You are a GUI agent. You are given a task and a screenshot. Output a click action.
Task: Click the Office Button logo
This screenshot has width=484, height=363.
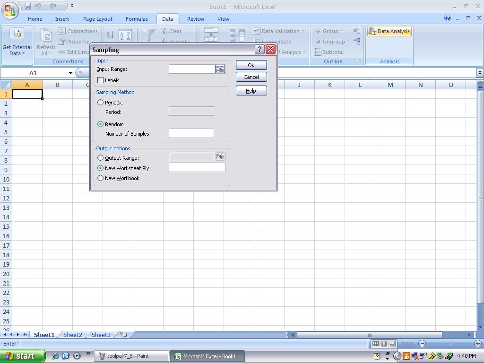pos(10,10)
